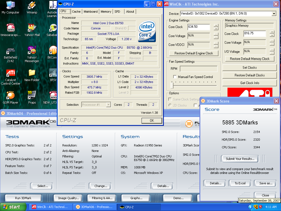Decrease Engine Core Clock with down arrow
Image resolution: width=281 pixels, height=211 pixels.
pyautogui.click(x=216, y=29)
